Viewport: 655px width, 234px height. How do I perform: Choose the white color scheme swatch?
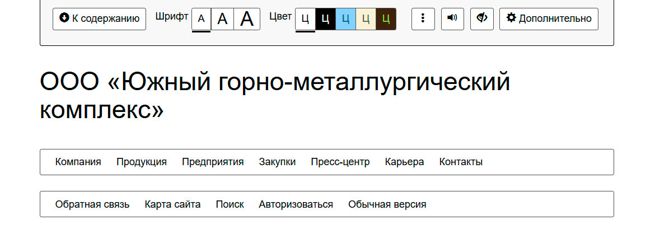305,19
